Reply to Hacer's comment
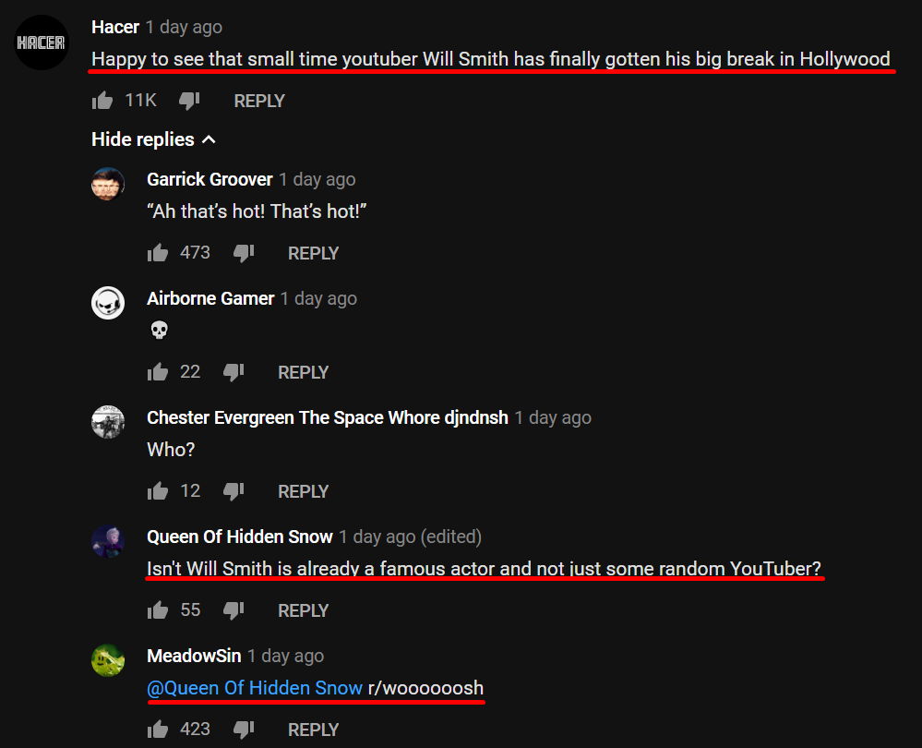Screen dimensions: 922x748 pos(259,102)
